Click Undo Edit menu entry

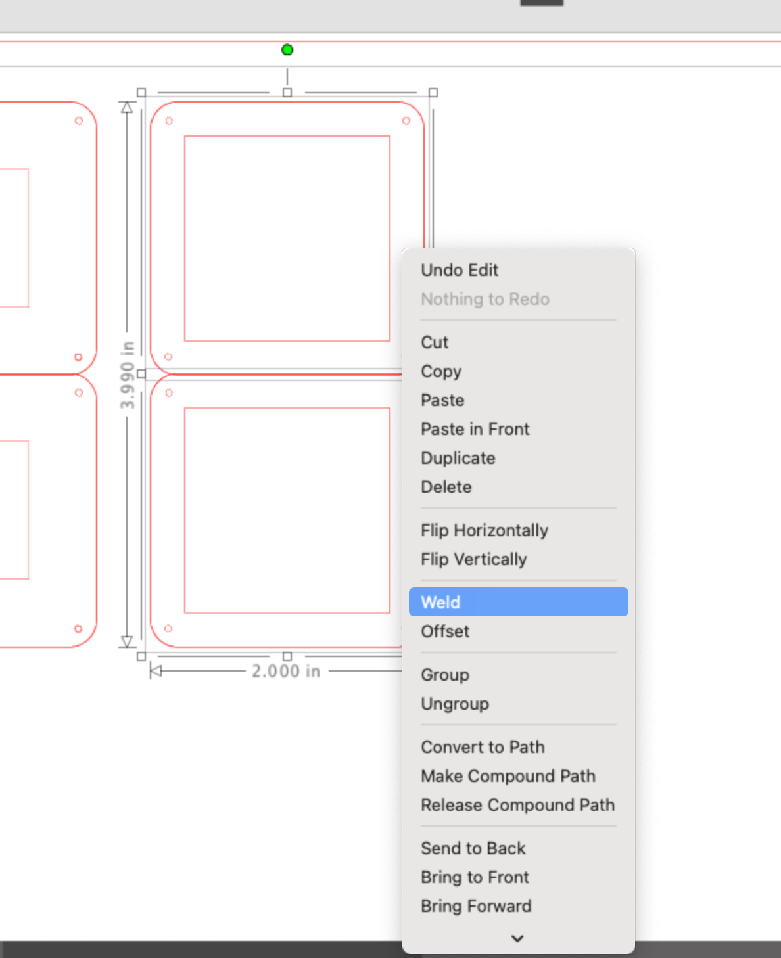click(x=460, y=270)
